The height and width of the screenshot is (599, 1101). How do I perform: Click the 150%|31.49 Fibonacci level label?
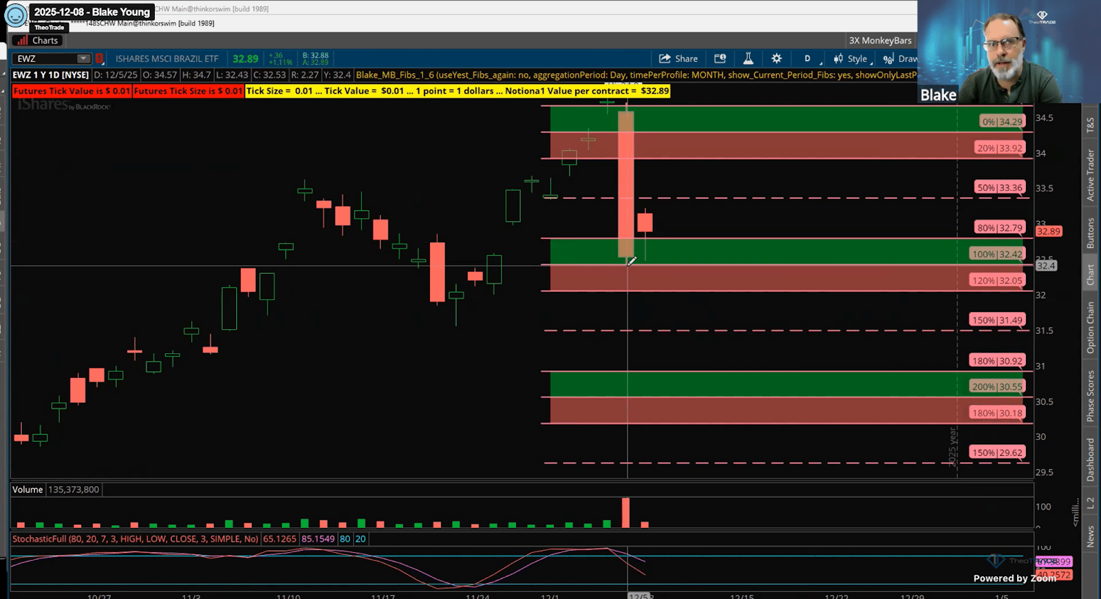point(997,320)
